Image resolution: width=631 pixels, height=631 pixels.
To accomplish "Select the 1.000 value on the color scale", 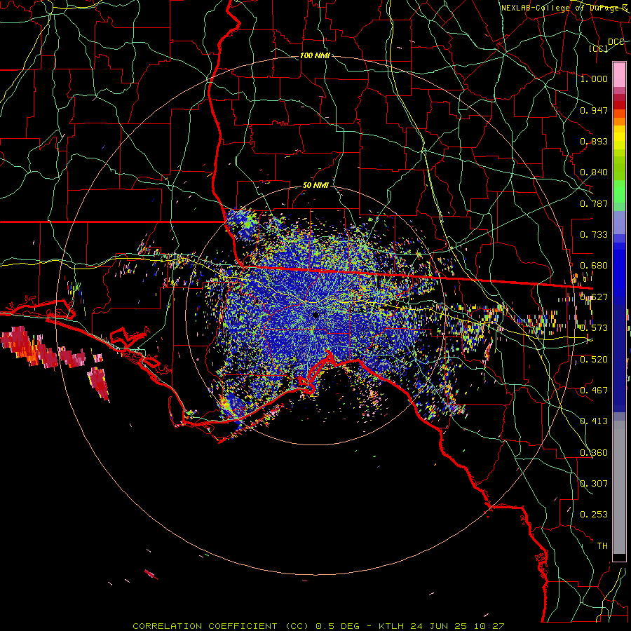I will tap(594, 79).
